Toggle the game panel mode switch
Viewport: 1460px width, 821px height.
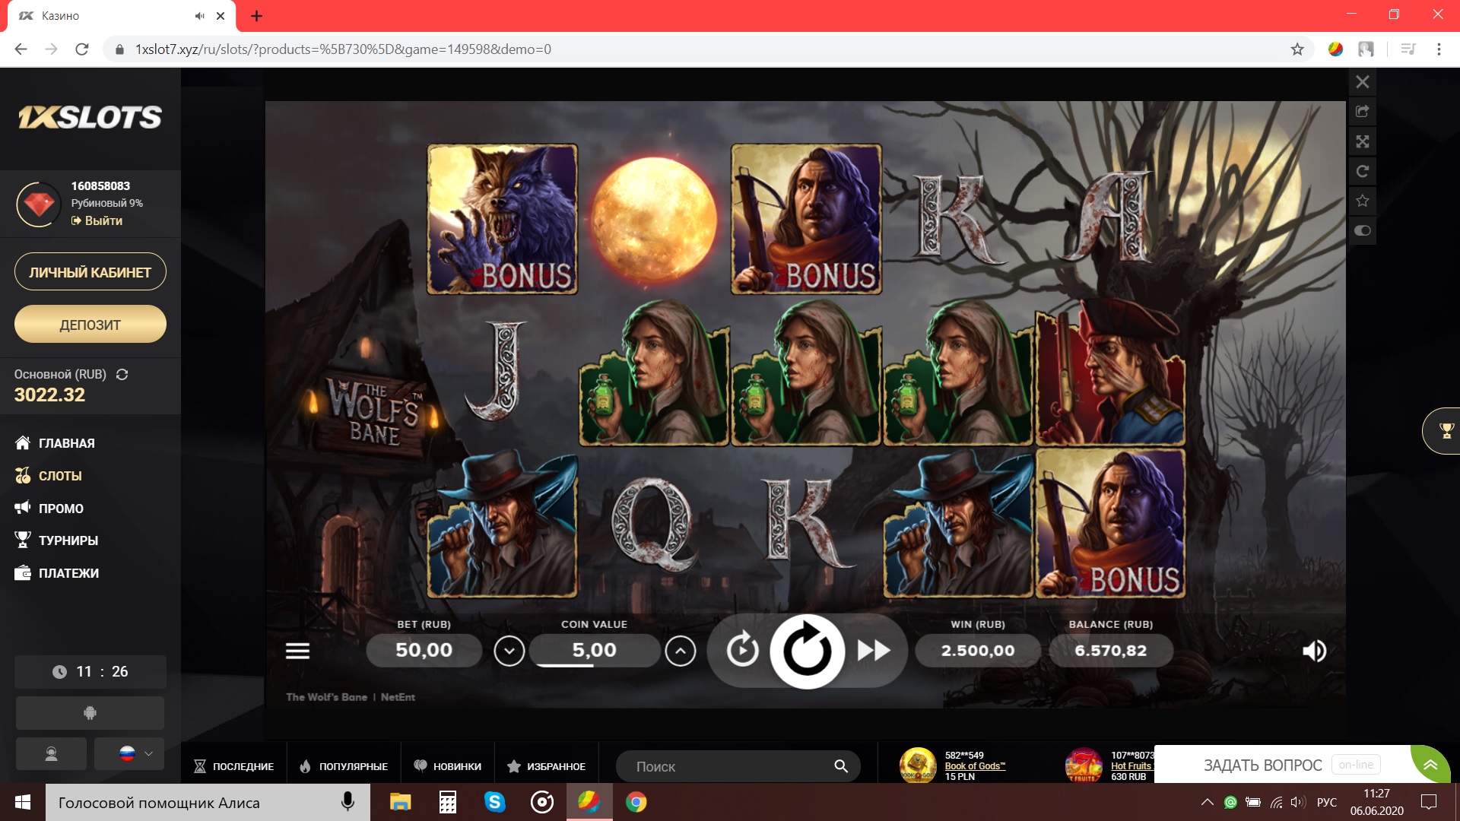click(x=1363, y=230)
